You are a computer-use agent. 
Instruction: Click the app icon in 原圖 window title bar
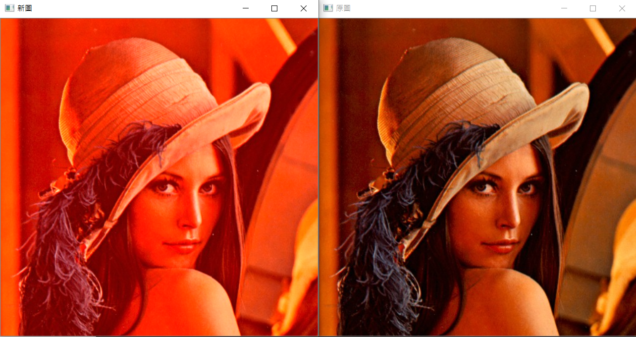tap(328, 8)
